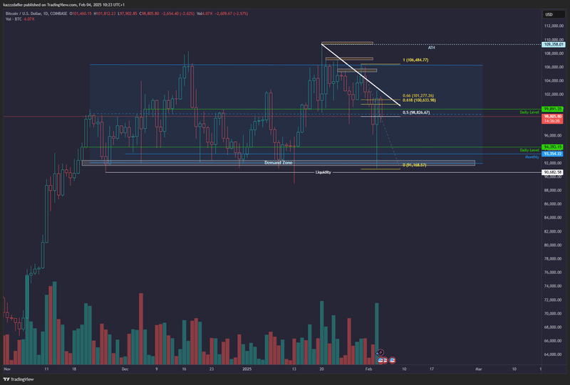
Task: Open the USD currency selector
Action: pyautogui.click(x=554, y=14)
